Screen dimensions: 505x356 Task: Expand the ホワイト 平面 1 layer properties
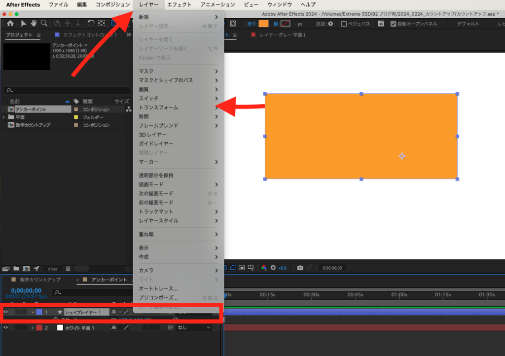tap(33, 327)
